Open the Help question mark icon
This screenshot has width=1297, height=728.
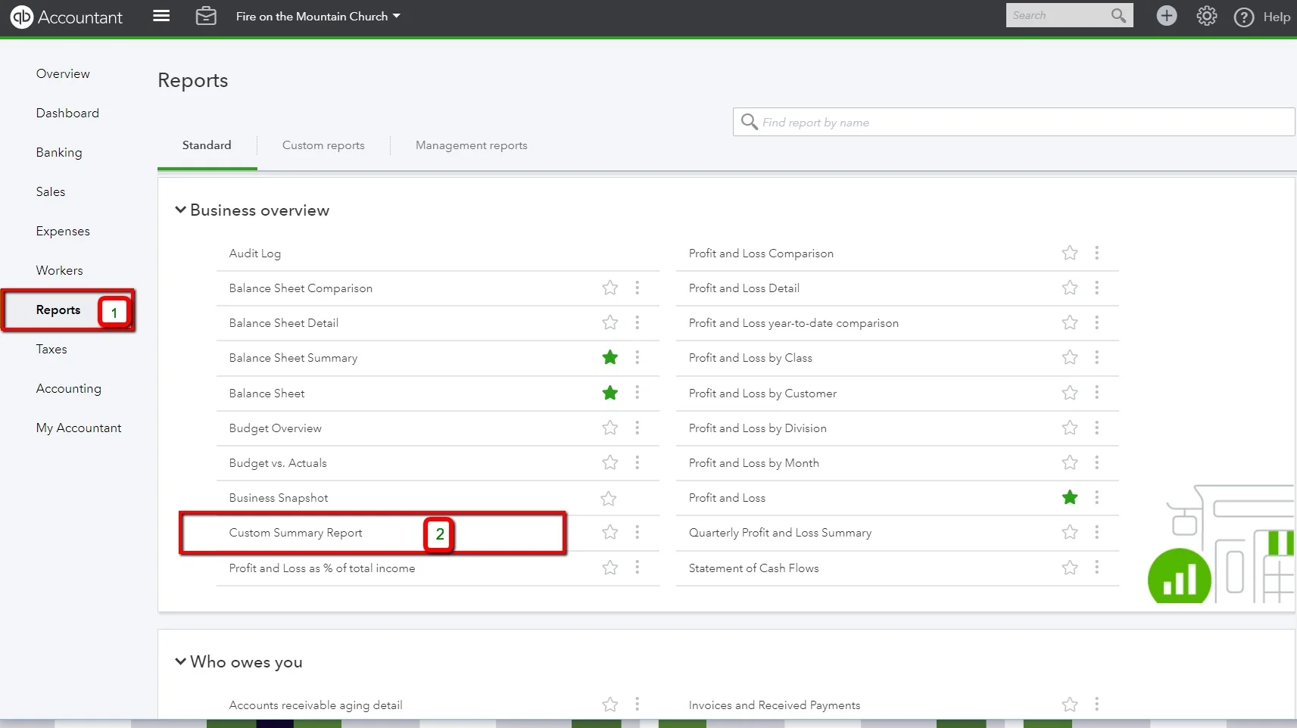click(1244, 17)
